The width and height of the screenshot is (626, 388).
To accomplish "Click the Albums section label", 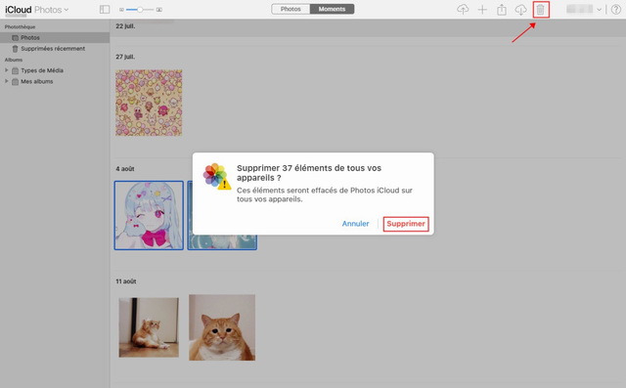I will tap(14, 60).
